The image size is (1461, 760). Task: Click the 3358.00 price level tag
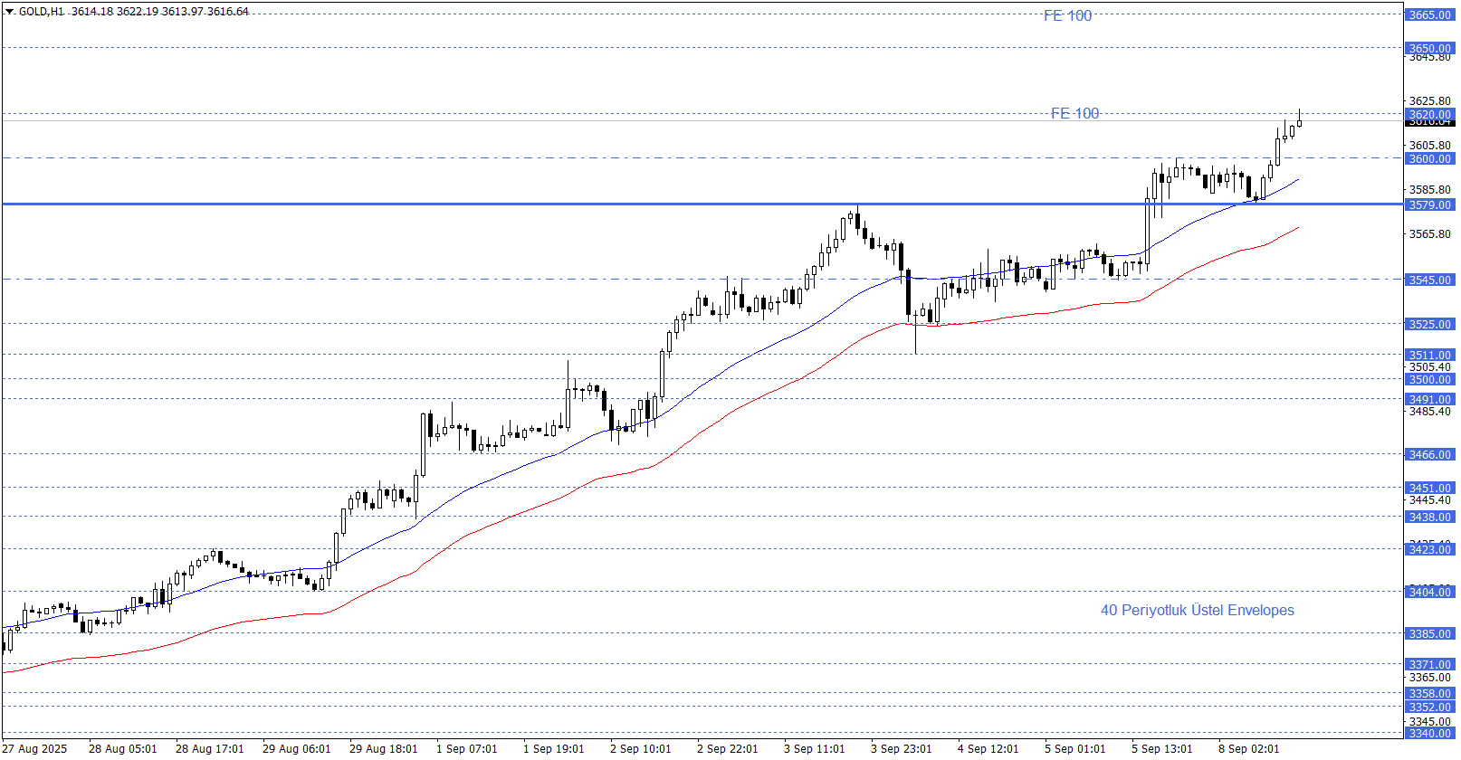tap(1429, 693)
